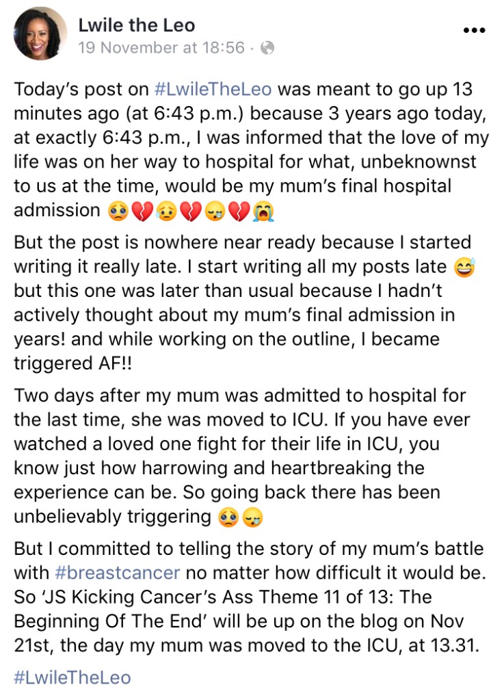Viewport: 504px width, 700px height.
Task: Click the first emoji after 'unbelievably triggering'
Action: [229, 517]
